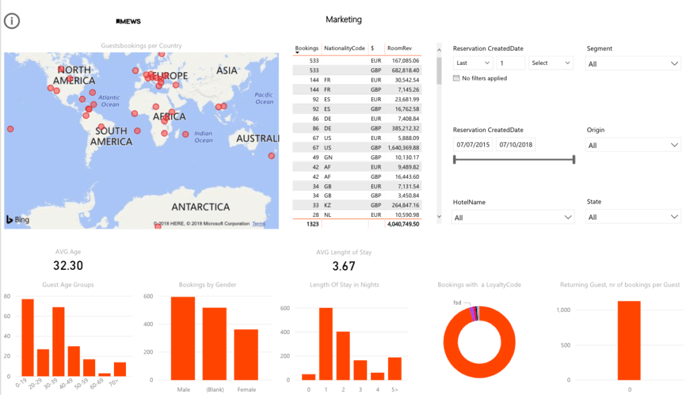Open the Last relative date dropdown
Image resolution: width=686 pixels, height=395 pixels.
pos(473,63)
